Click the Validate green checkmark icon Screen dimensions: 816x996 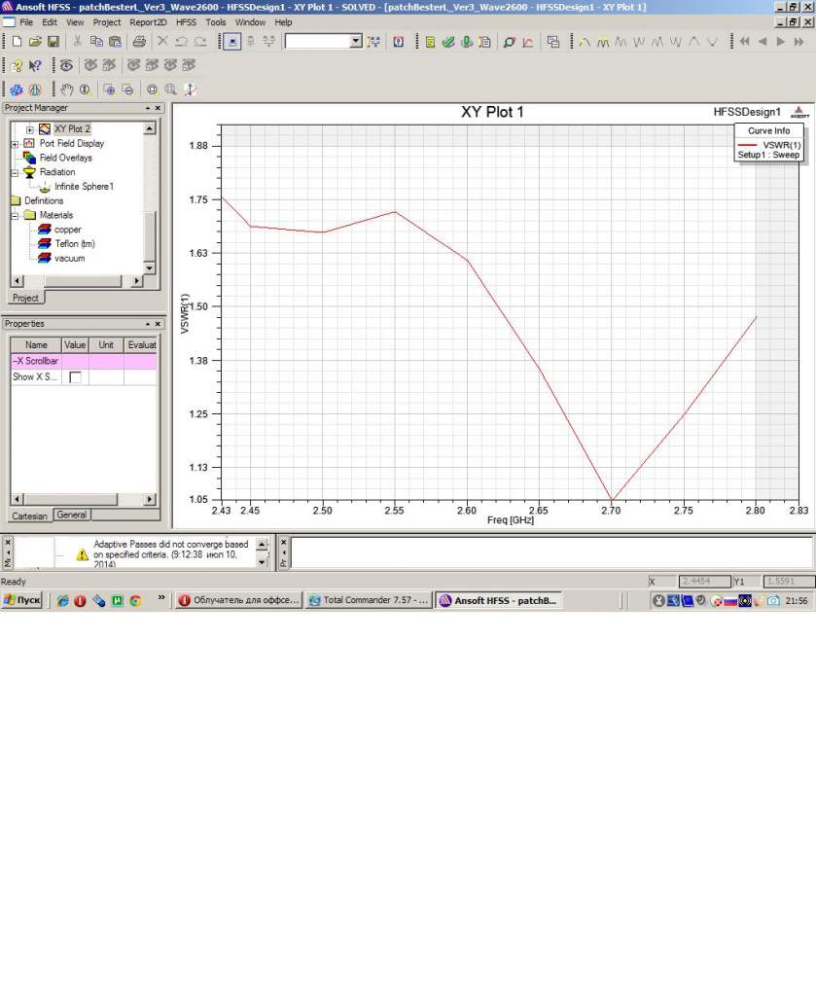447,42
